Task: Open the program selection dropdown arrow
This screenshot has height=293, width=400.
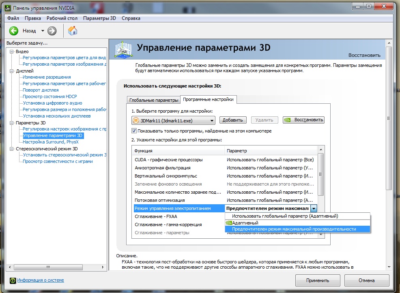Action: (212, 120)
